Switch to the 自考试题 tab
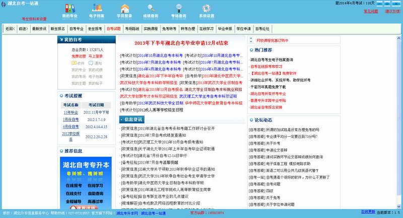The image size is (403, 218). 114,29
